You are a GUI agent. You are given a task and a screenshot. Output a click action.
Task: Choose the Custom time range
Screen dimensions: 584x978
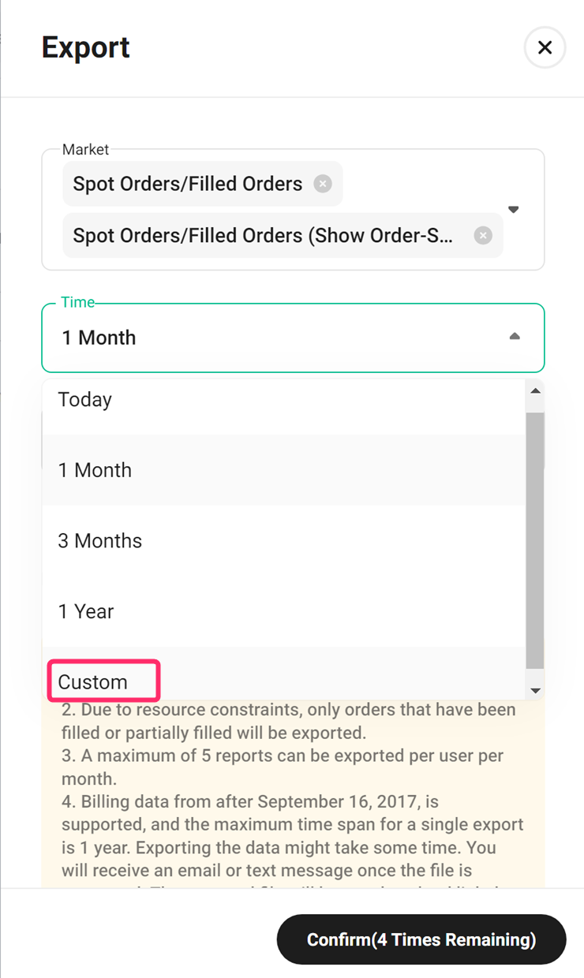283,681
